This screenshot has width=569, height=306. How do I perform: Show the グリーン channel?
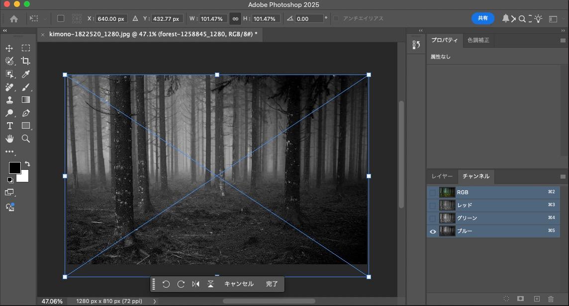433,218
